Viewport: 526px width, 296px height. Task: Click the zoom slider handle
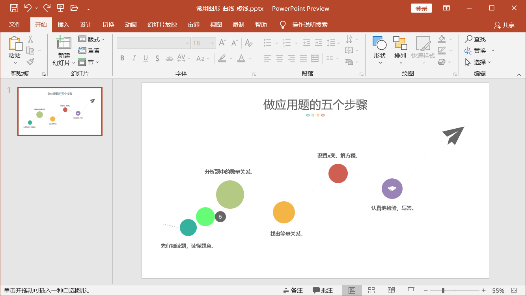(443, 290)
